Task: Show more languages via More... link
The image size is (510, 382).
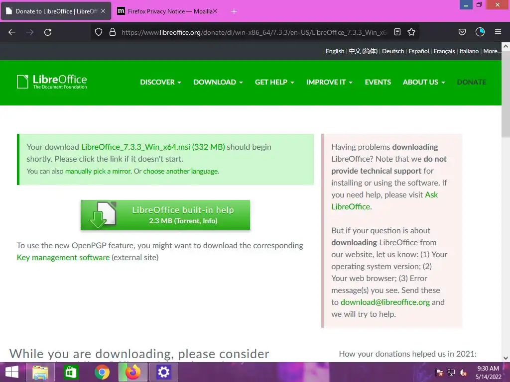Action: coord(492,51)
